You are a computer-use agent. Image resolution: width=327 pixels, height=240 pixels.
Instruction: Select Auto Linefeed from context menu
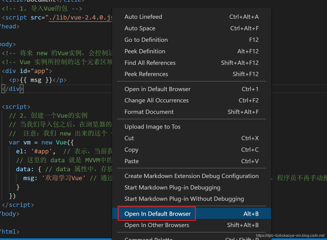point(191,17)
